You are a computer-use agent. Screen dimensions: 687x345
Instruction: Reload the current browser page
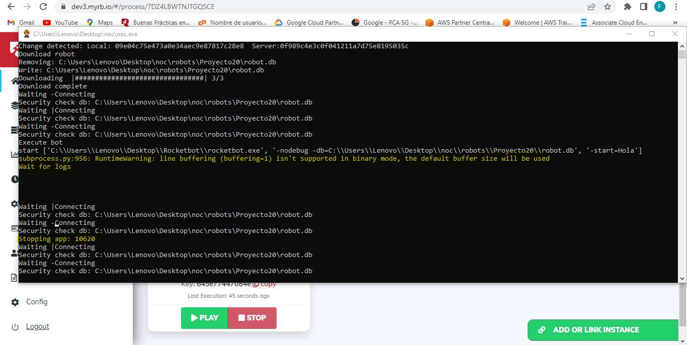point(43,7)
